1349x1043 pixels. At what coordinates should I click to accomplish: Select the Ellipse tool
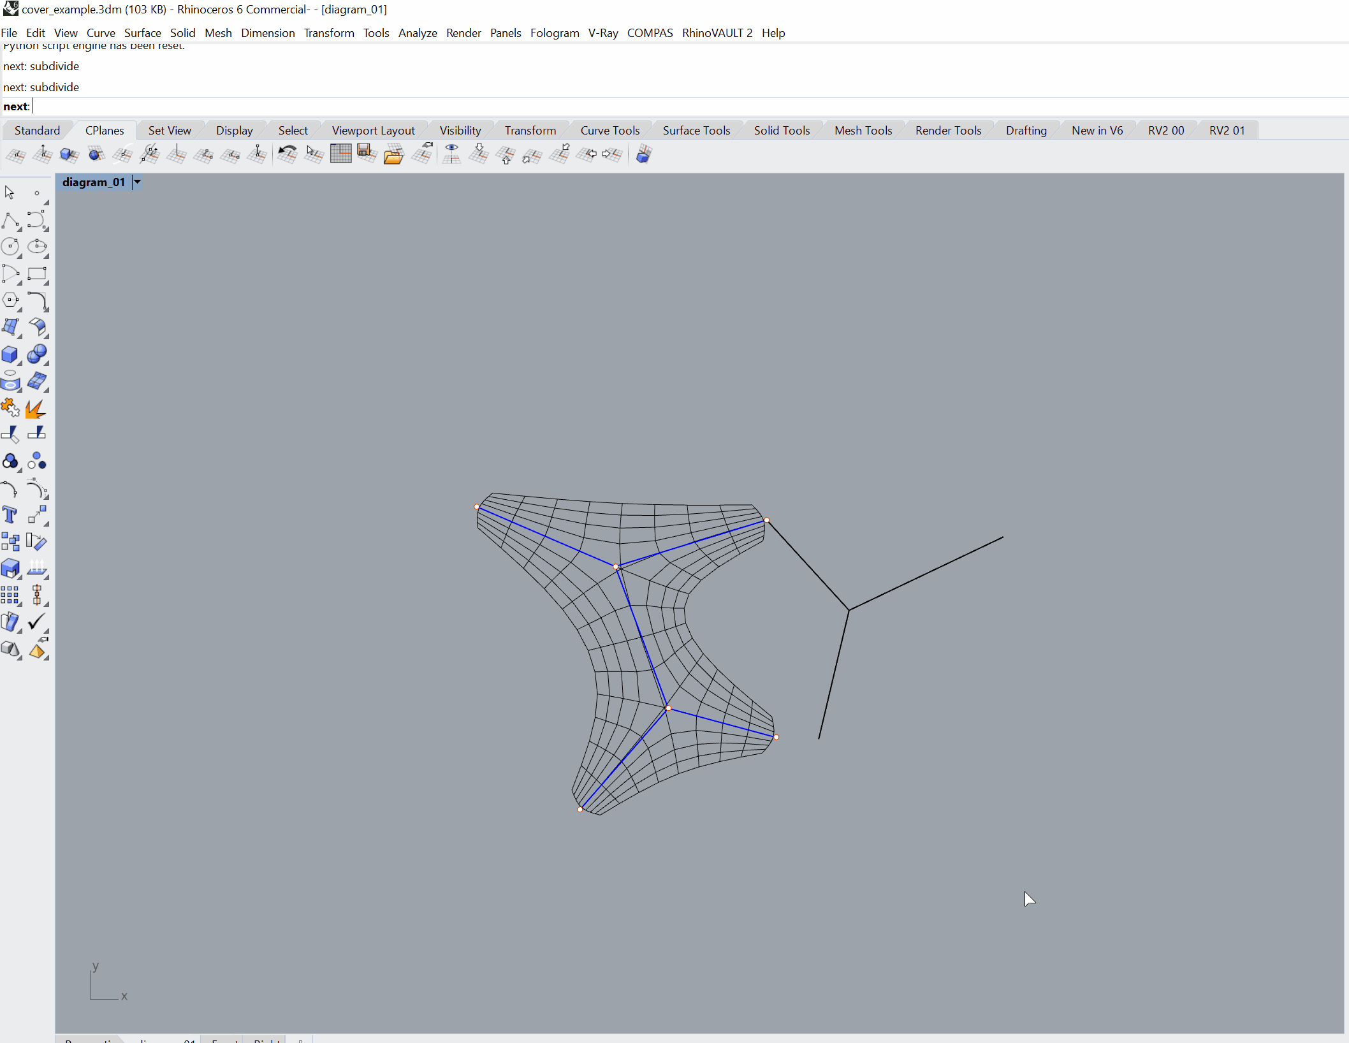click(x=37, y=247)
